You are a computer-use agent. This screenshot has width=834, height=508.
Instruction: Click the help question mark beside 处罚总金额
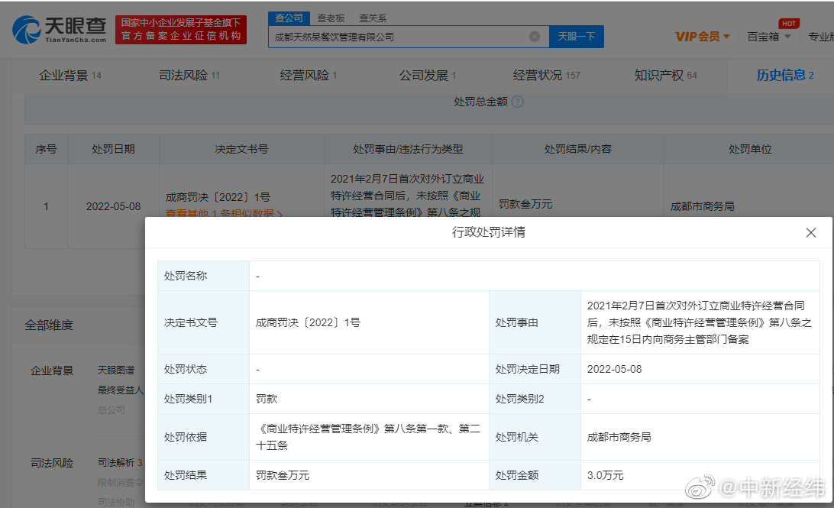coord(518,102)
